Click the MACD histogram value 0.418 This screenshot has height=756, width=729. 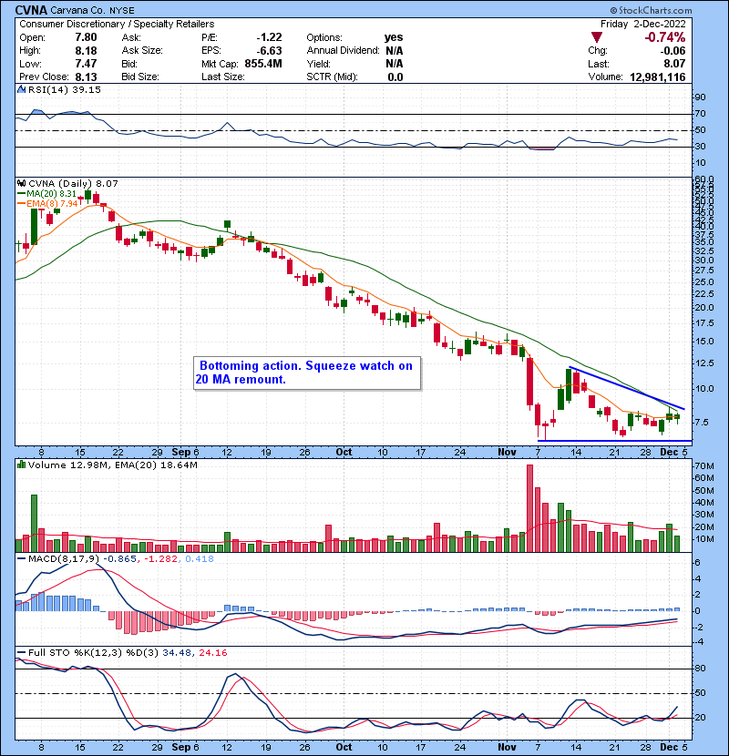pos(200,559)
